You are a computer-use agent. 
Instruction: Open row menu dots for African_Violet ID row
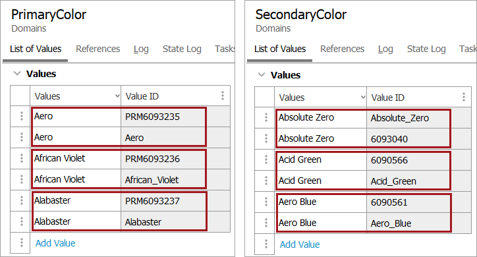(x=22, y=179)
